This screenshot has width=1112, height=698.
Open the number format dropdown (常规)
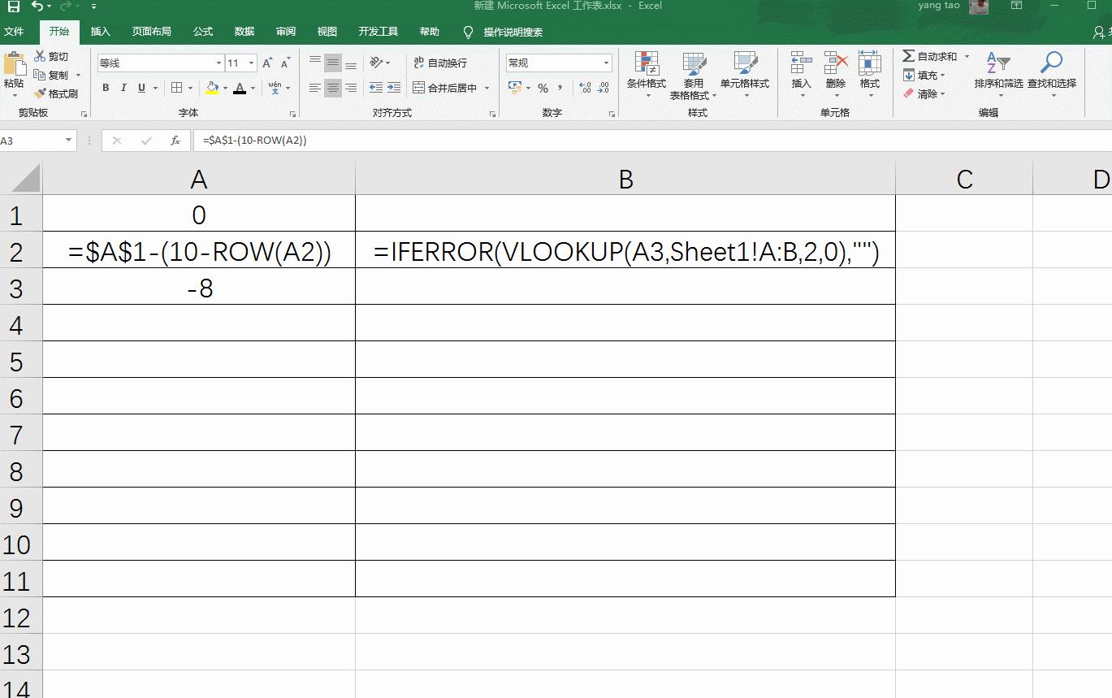pyautogui.click(x=607, y=63)
